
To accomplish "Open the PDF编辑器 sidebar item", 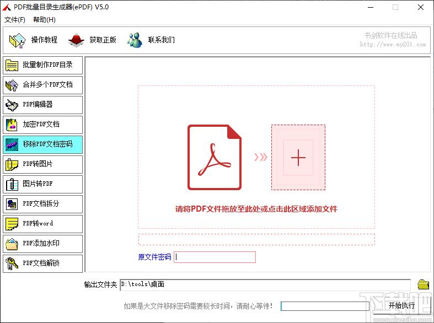I will coord(43,105).
